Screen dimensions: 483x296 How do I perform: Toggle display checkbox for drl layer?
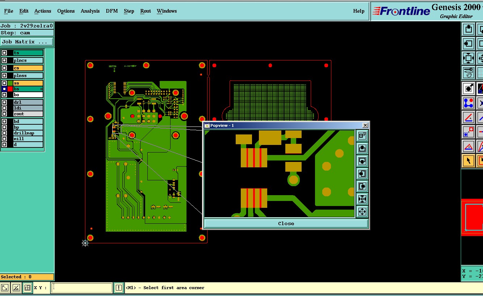click(4, 102)
